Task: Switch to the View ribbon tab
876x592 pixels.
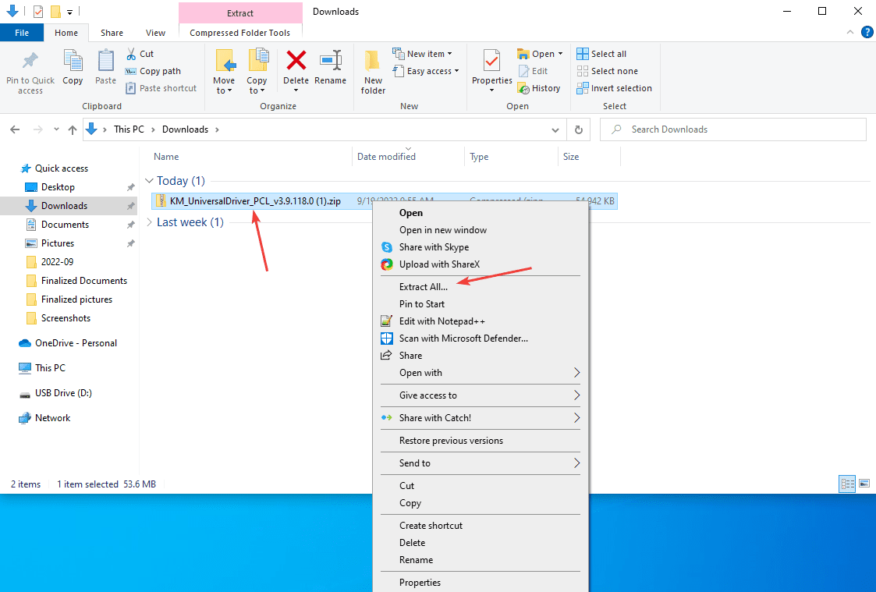Action: pos(155,33)
